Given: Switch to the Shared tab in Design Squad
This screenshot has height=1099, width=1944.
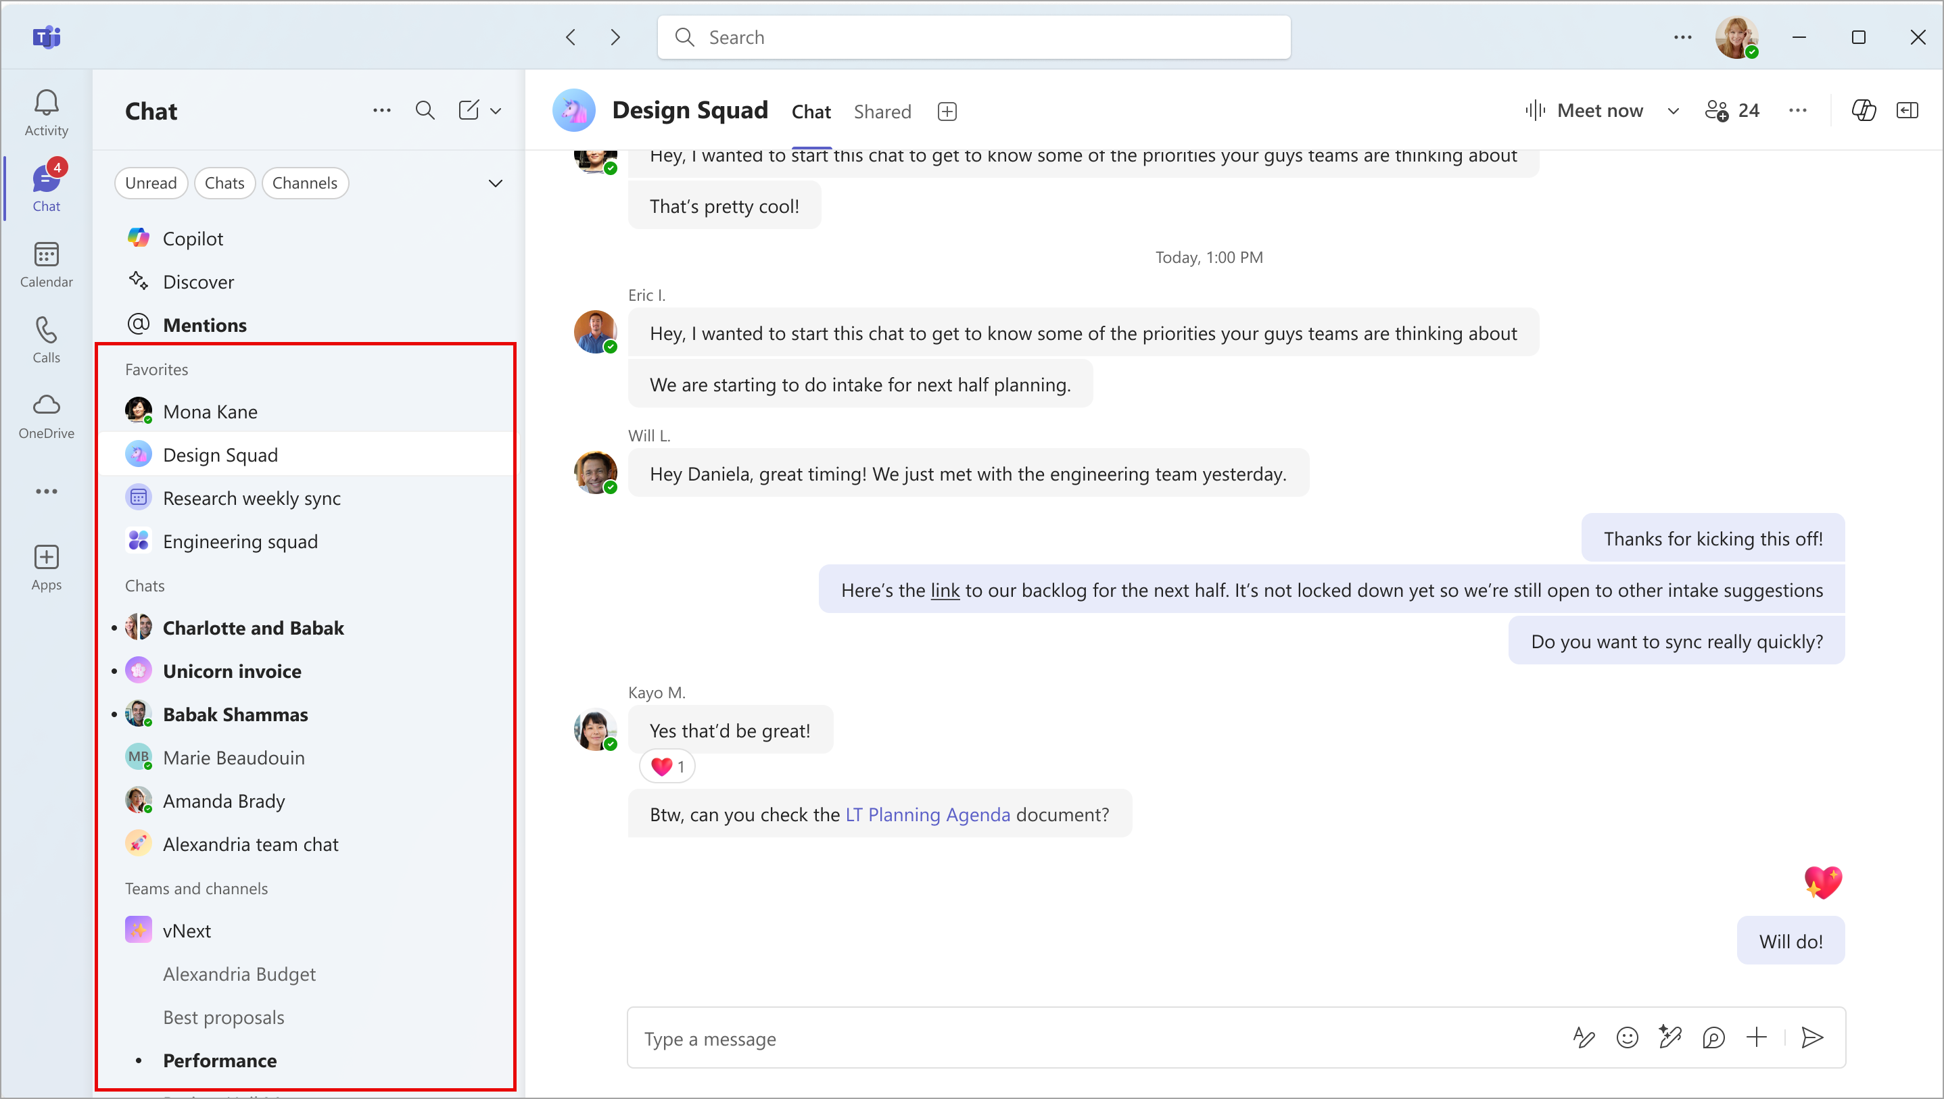Looking at the screenshot, I should tap(881, 111).
